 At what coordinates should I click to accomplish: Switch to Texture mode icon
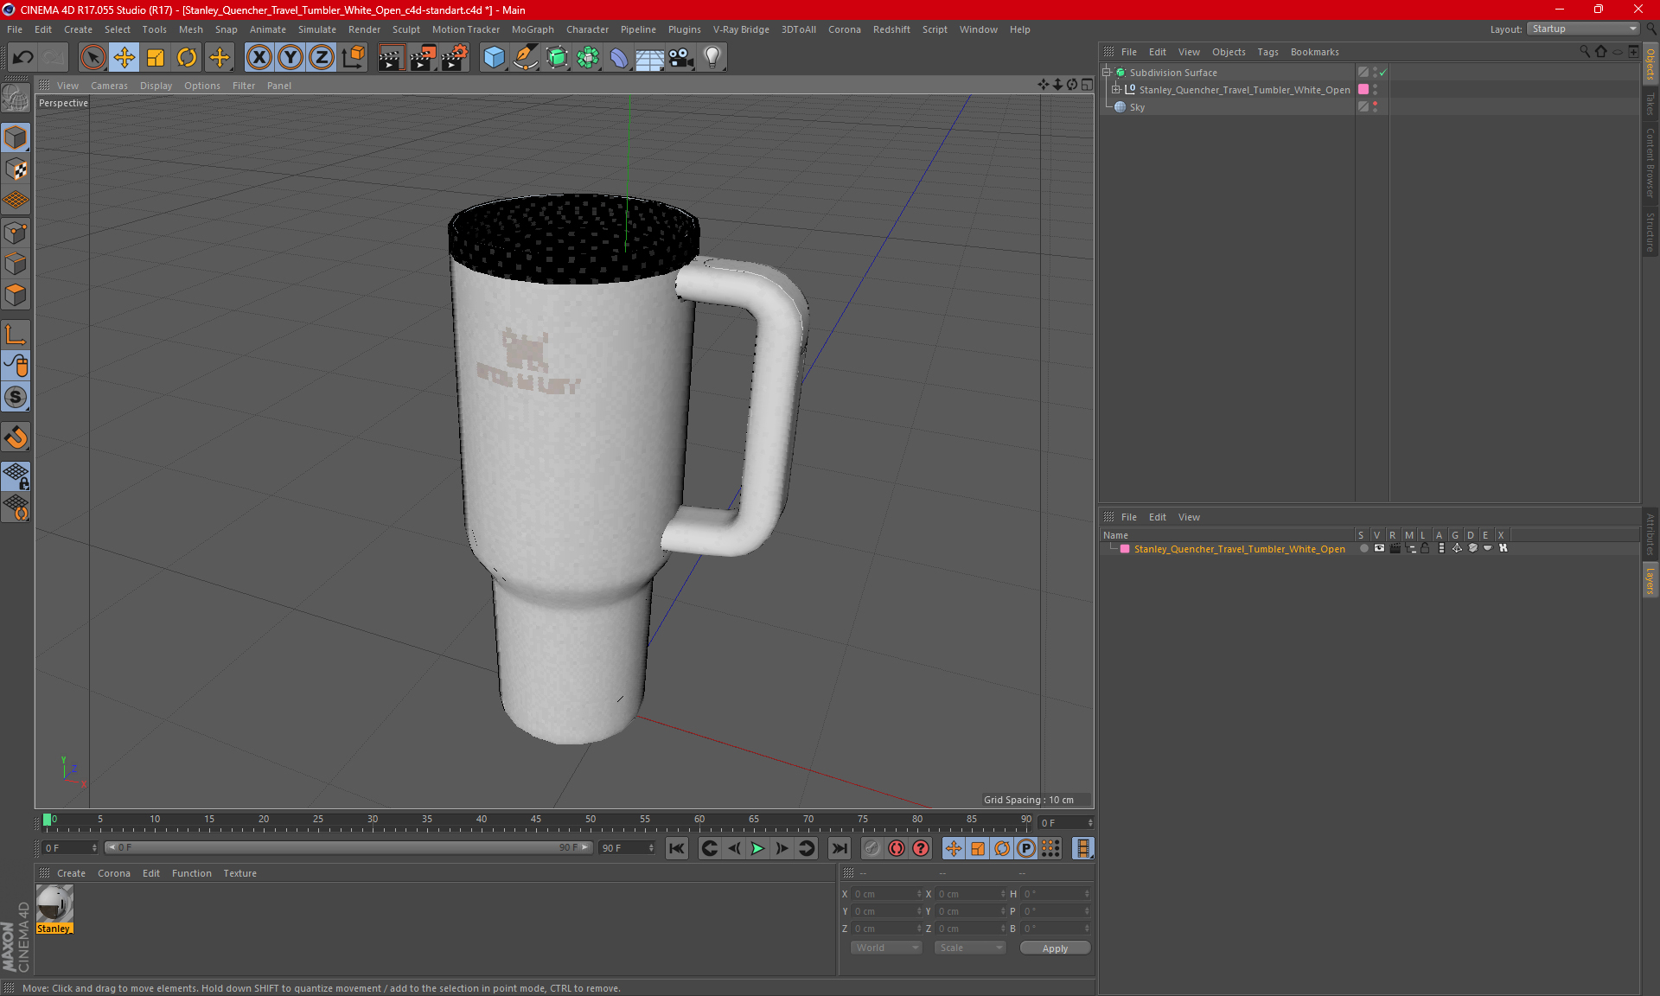point(16,169)
